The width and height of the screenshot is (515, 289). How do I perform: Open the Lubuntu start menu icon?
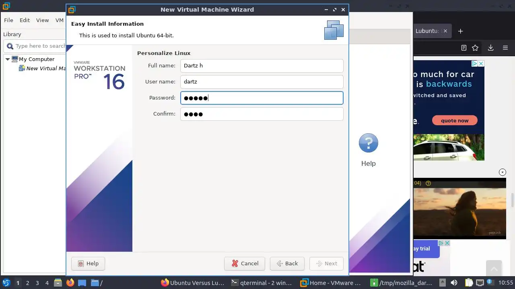coord(6,283)
